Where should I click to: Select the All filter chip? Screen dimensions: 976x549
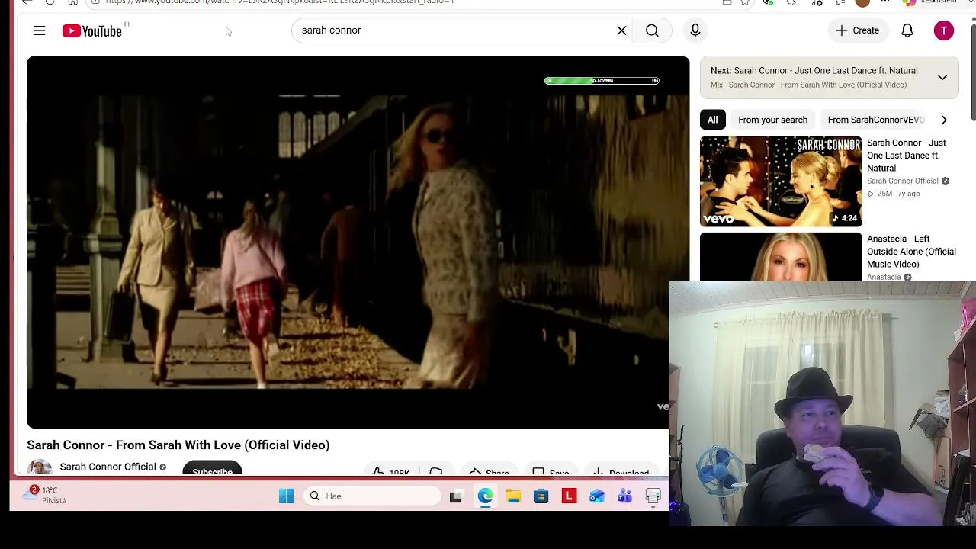[x=712, y=120]
